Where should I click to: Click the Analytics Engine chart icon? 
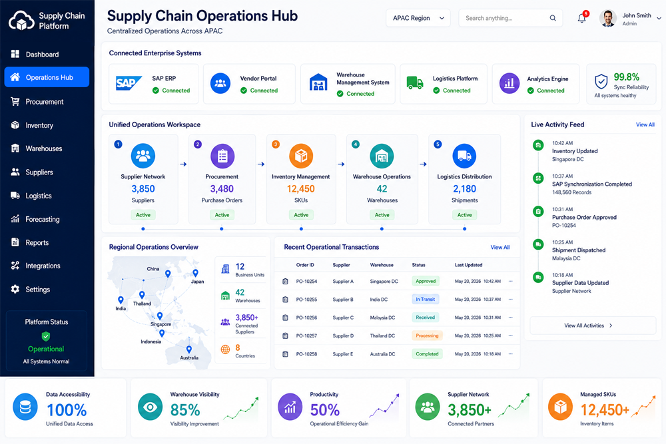coord(509,83)
